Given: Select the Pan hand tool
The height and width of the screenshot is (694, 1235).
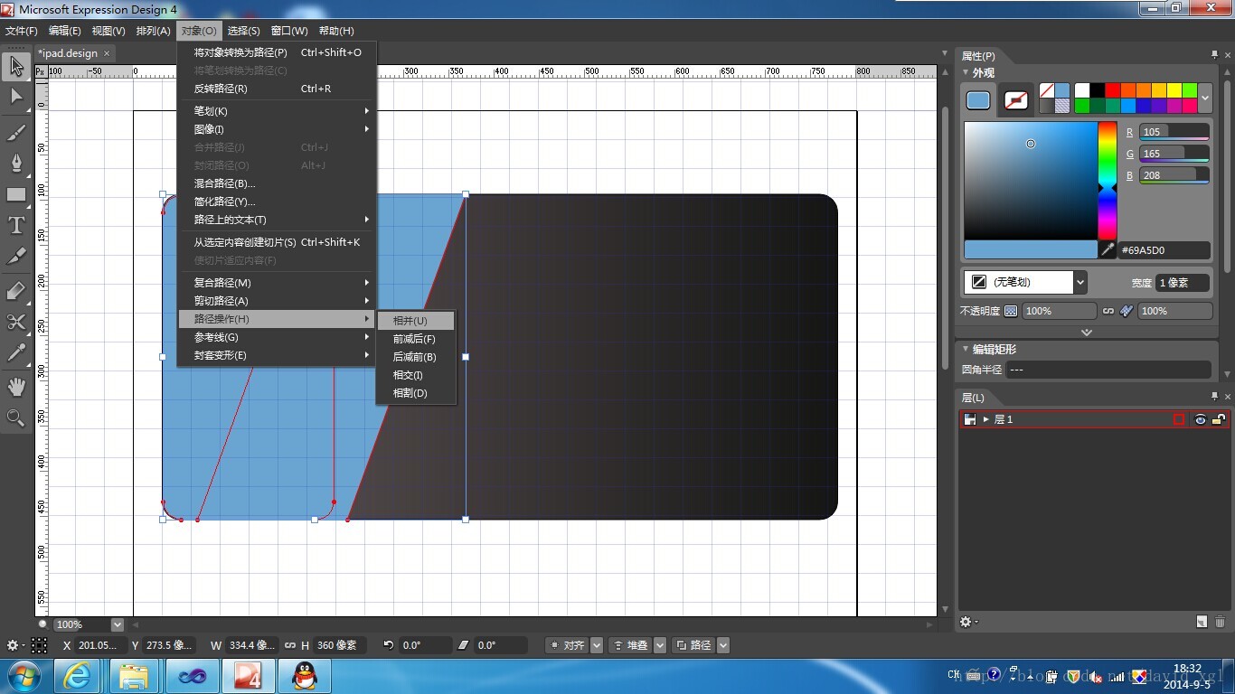Looking at the screenshot, I should (16, 387).
